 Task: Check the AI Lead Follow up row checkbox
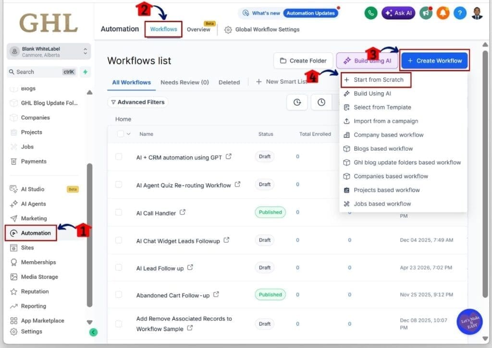[x=119, y=267]
